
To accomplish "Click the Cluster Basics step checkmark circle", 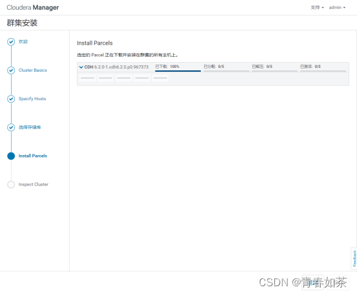I will point(11,70).
